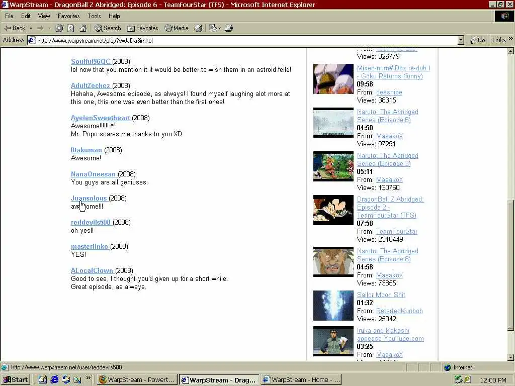Click the vertical scrollbar thumb

point(510,264)
